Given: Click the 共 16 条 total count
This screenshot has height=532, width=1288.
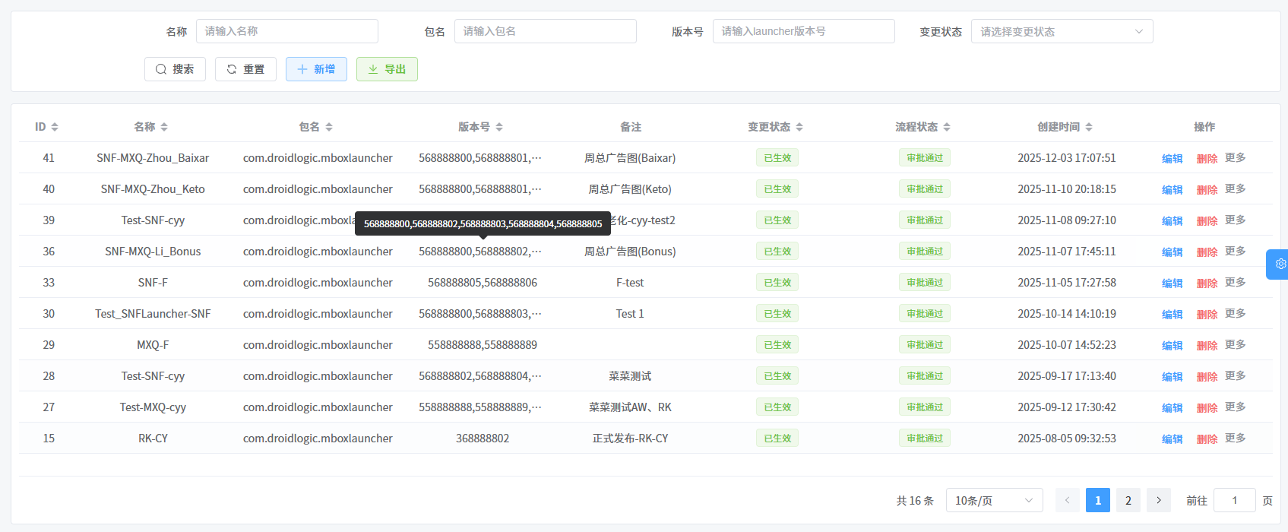Looking at the screenshot, I should click(x=915, y=501).
